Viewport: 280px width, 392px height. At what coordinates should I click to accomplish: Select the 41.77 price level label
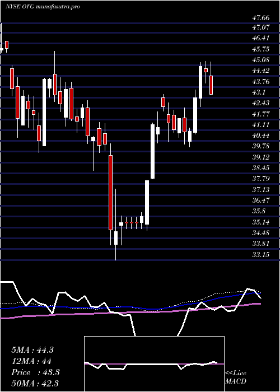(261, 114)
